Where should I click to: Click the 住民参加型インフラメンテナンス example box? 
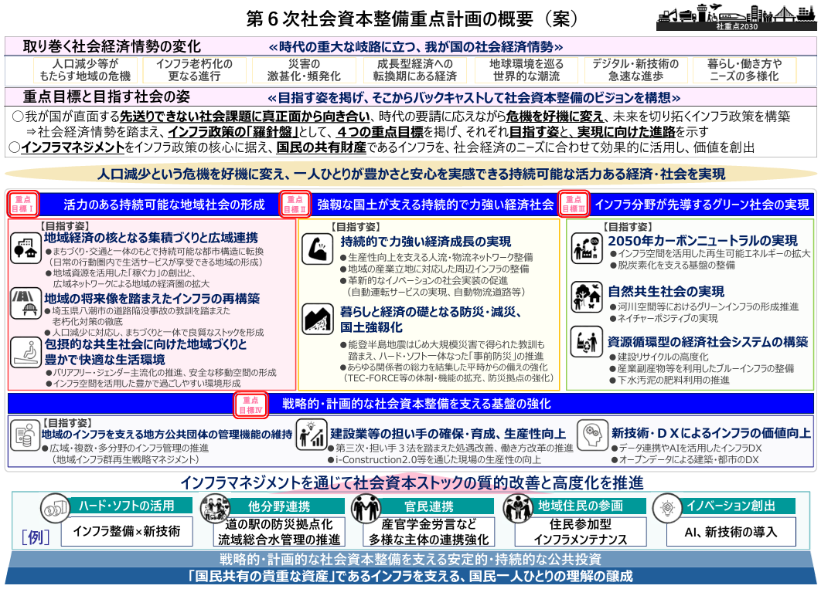tap(580, 532)
